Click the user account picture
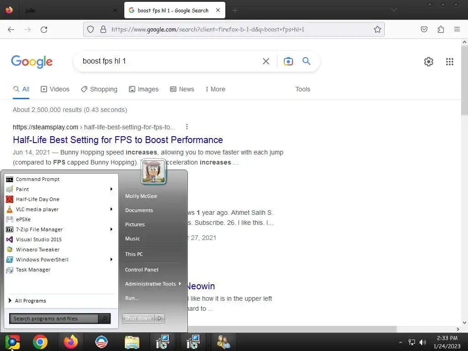 click(x=154, y=171)
